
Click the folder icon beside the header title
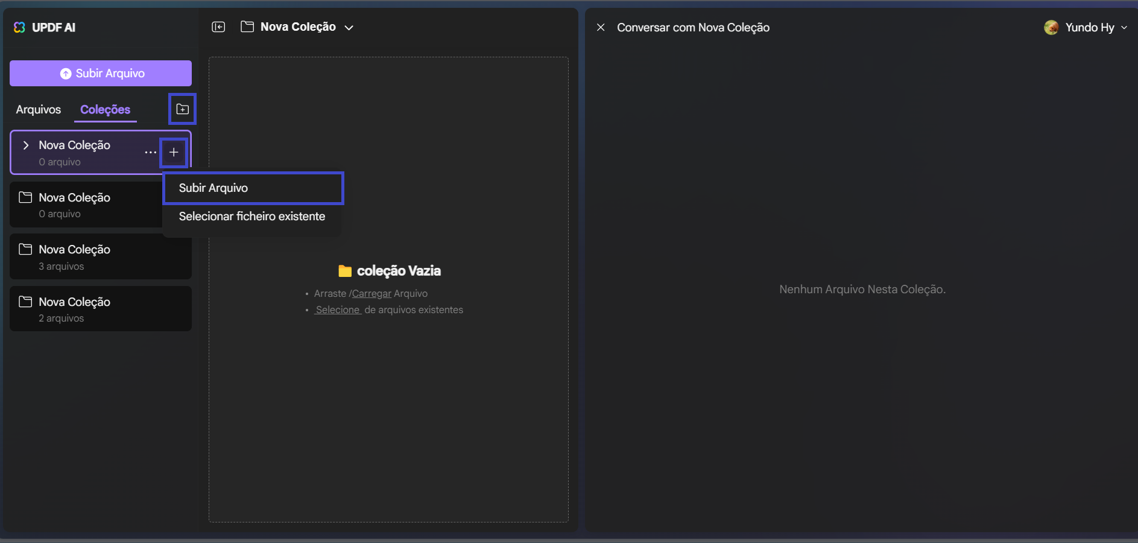pos(247,27)
